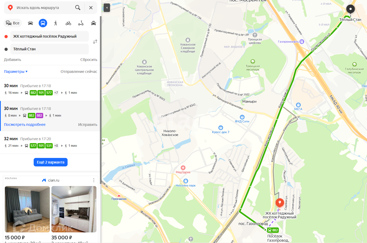Collapse the side panel arrow
This screenshot has height=243, width=367.
click(107, 8)
